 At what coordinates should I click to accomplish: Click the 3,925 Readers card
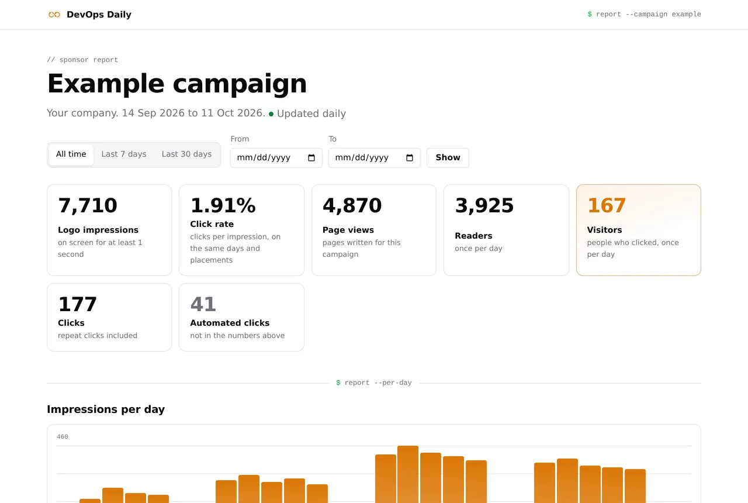(x=506, y=230)
